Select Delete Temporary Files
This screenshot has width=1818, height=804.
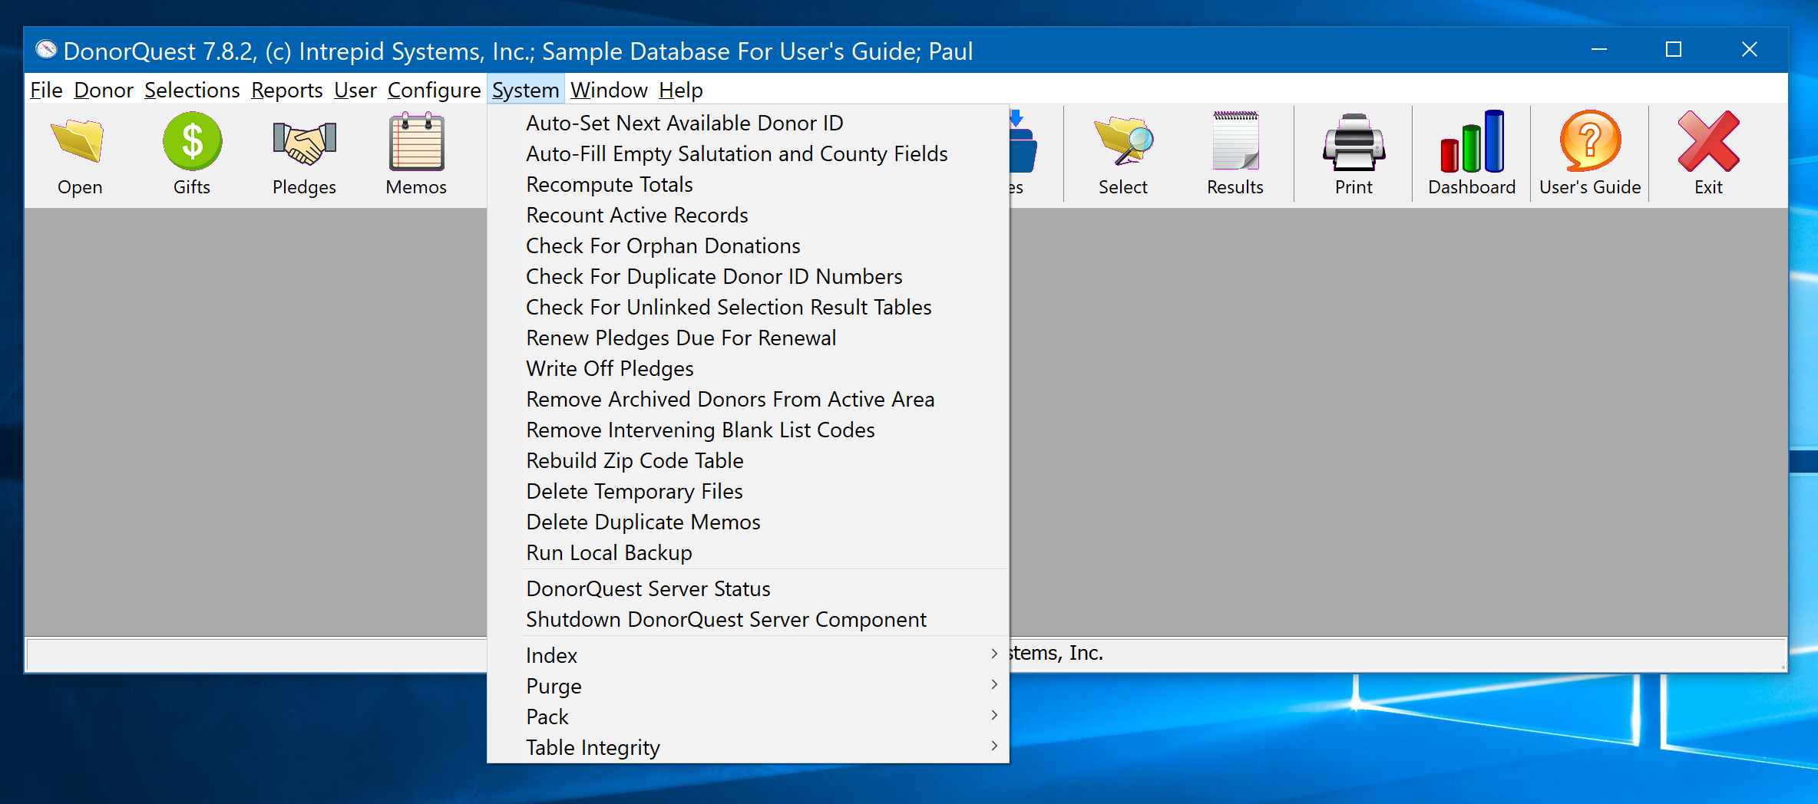click(748, 491)
